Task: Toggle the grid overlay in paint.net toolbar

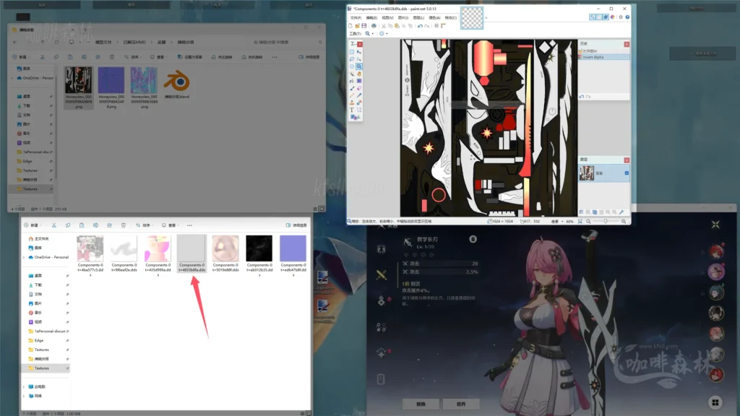Action: click(436, 24)
